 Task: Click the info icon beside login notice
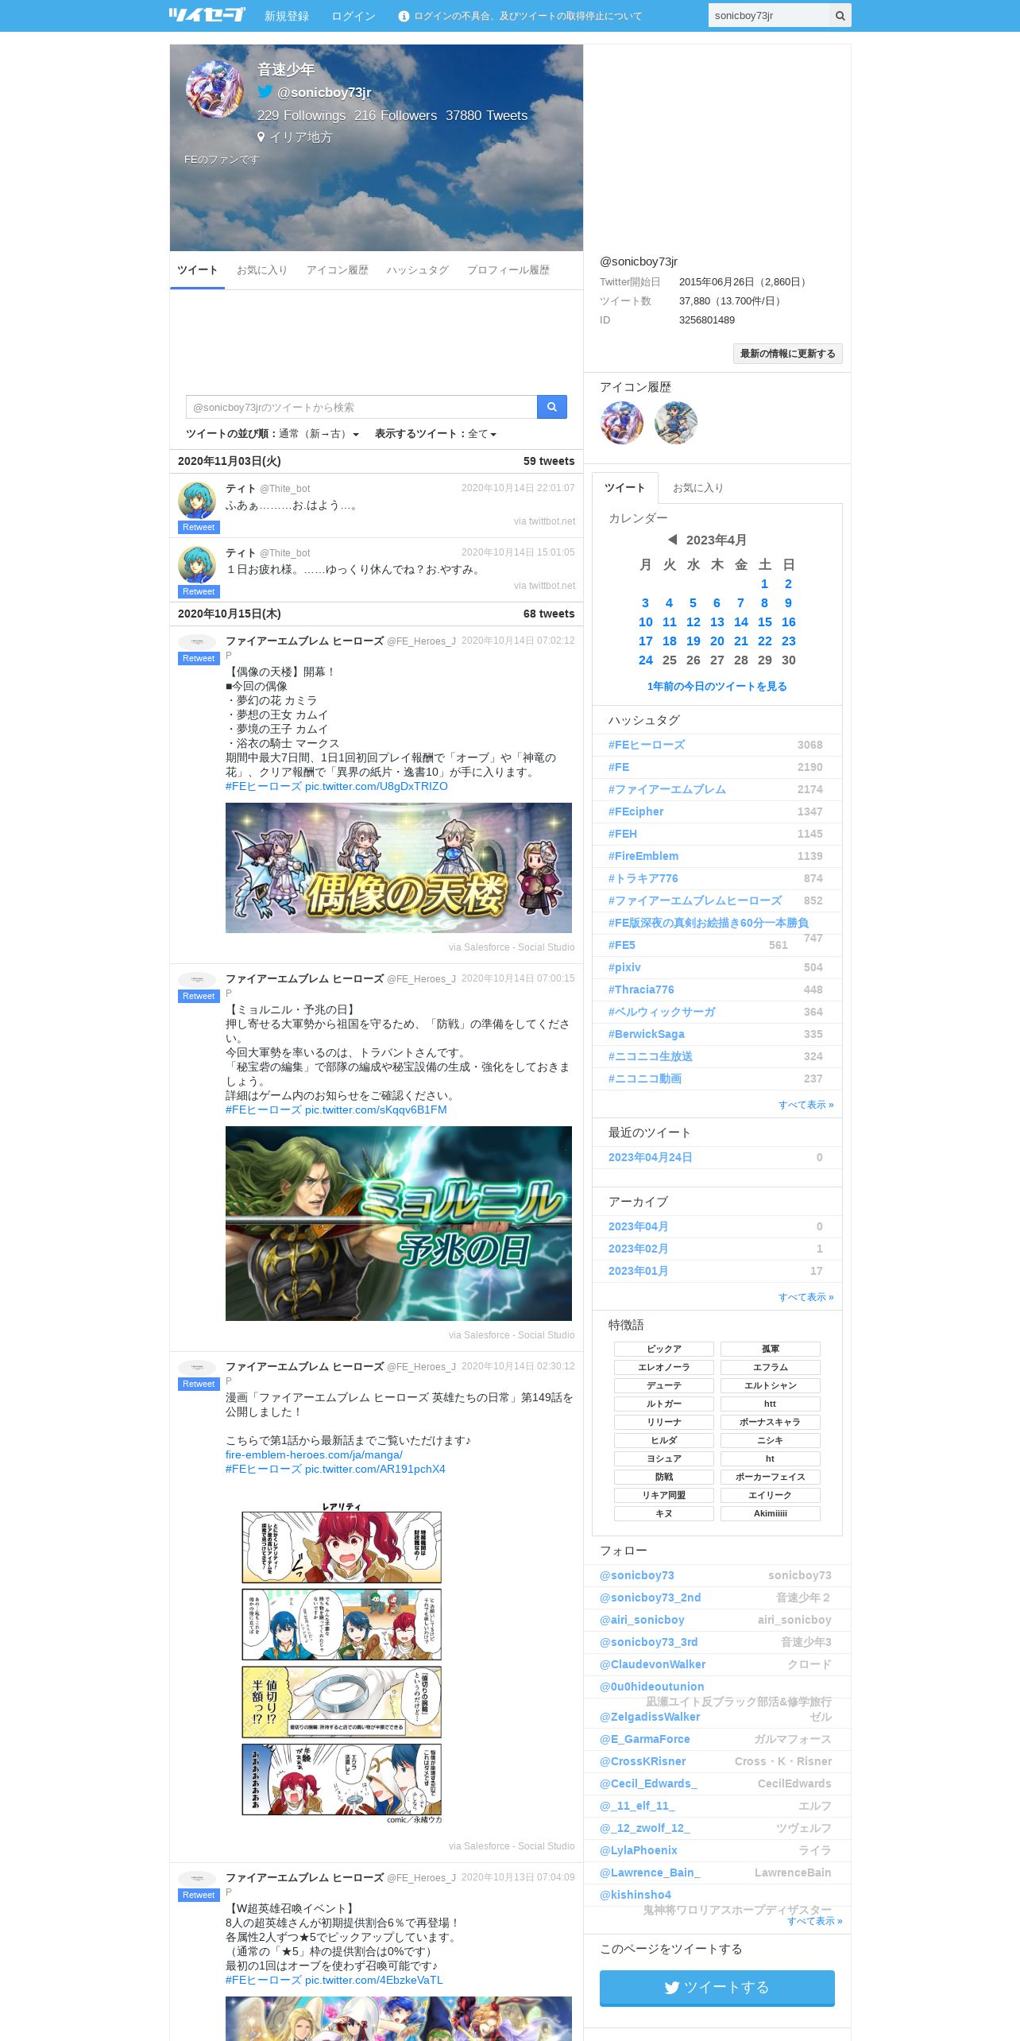tap(404, 16)
